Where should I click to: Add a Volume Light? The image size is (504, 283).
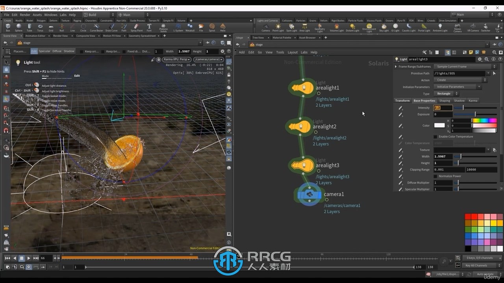(337, 28)
